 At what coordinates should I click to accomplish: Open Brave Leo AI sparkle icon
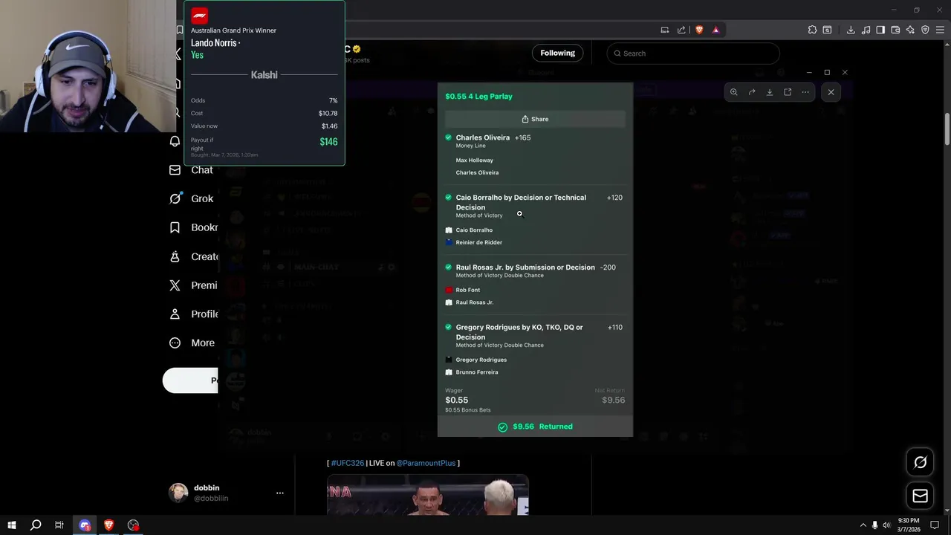click(x=910, y=30)
